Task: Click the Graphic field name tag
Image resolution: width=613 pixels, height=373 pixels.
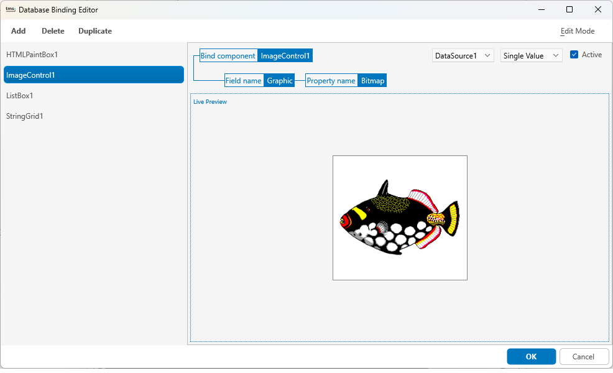Action: (x=279, y=80)
